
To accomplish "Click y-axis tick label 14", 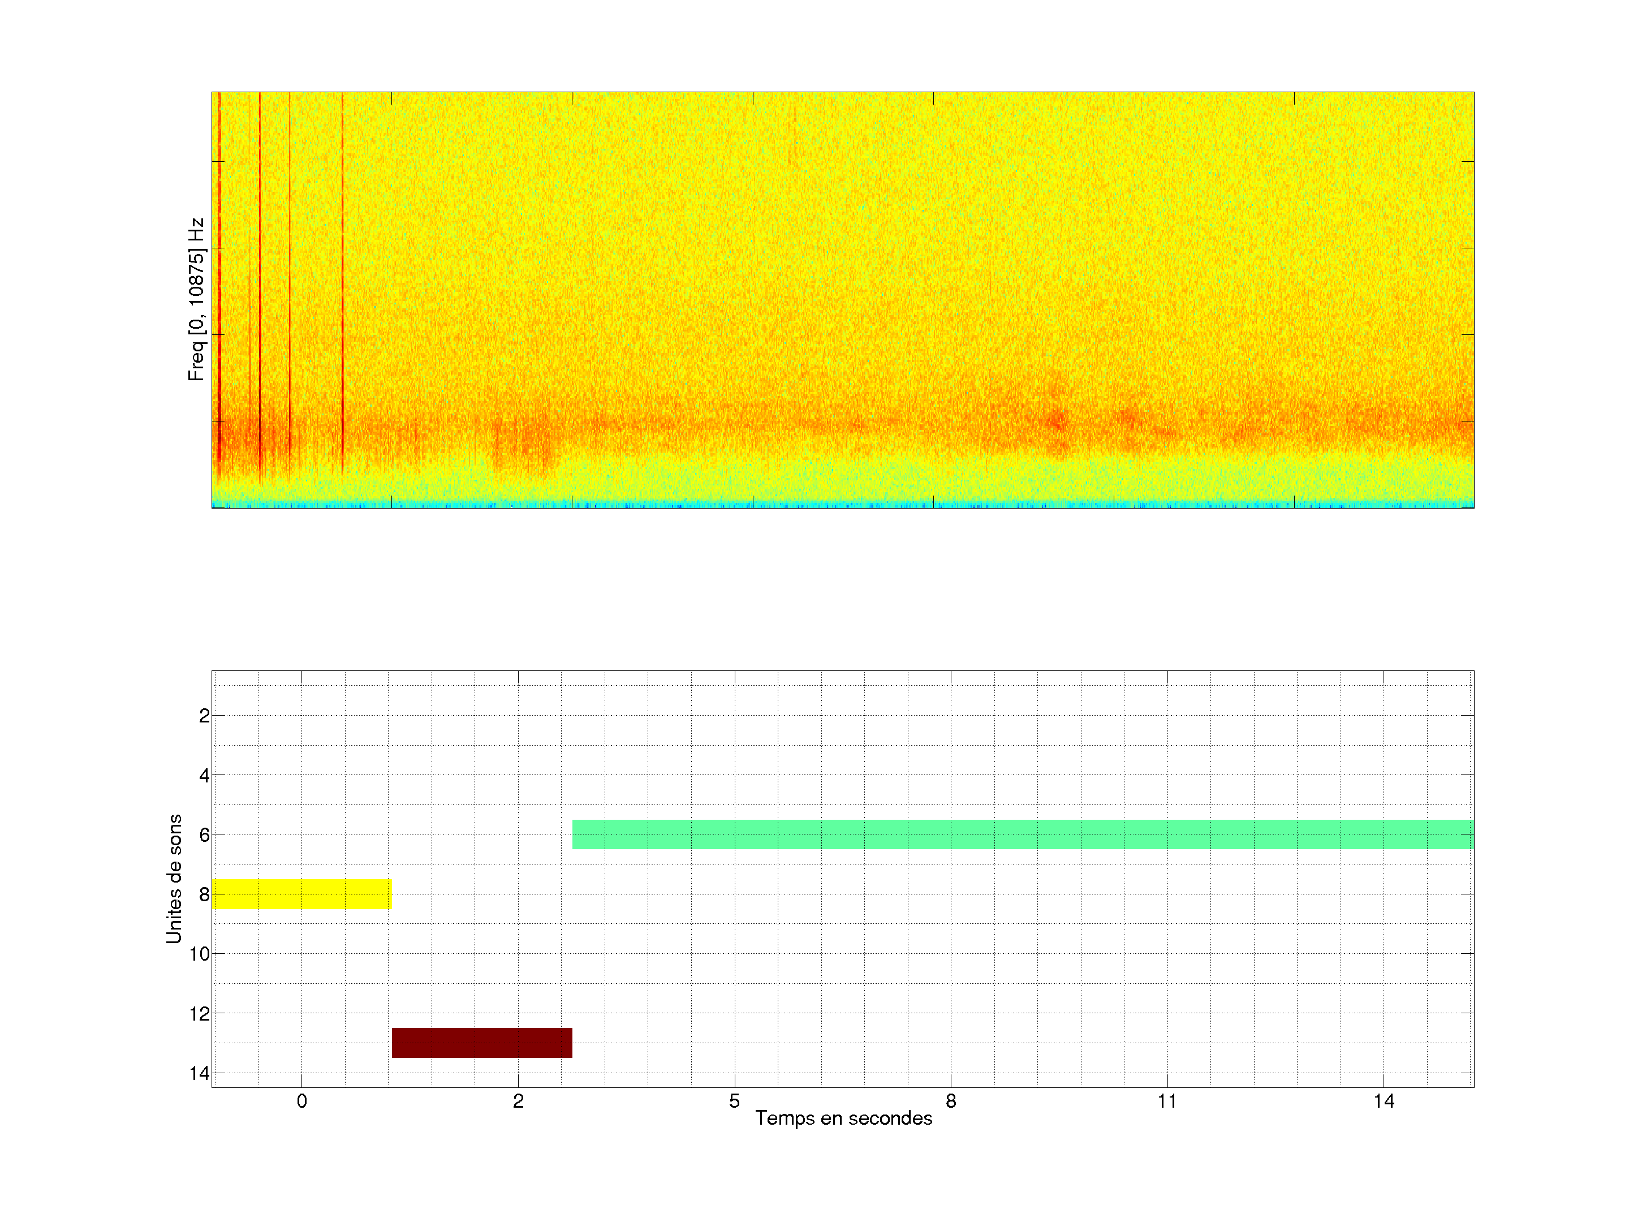I will pos(200,1073).
